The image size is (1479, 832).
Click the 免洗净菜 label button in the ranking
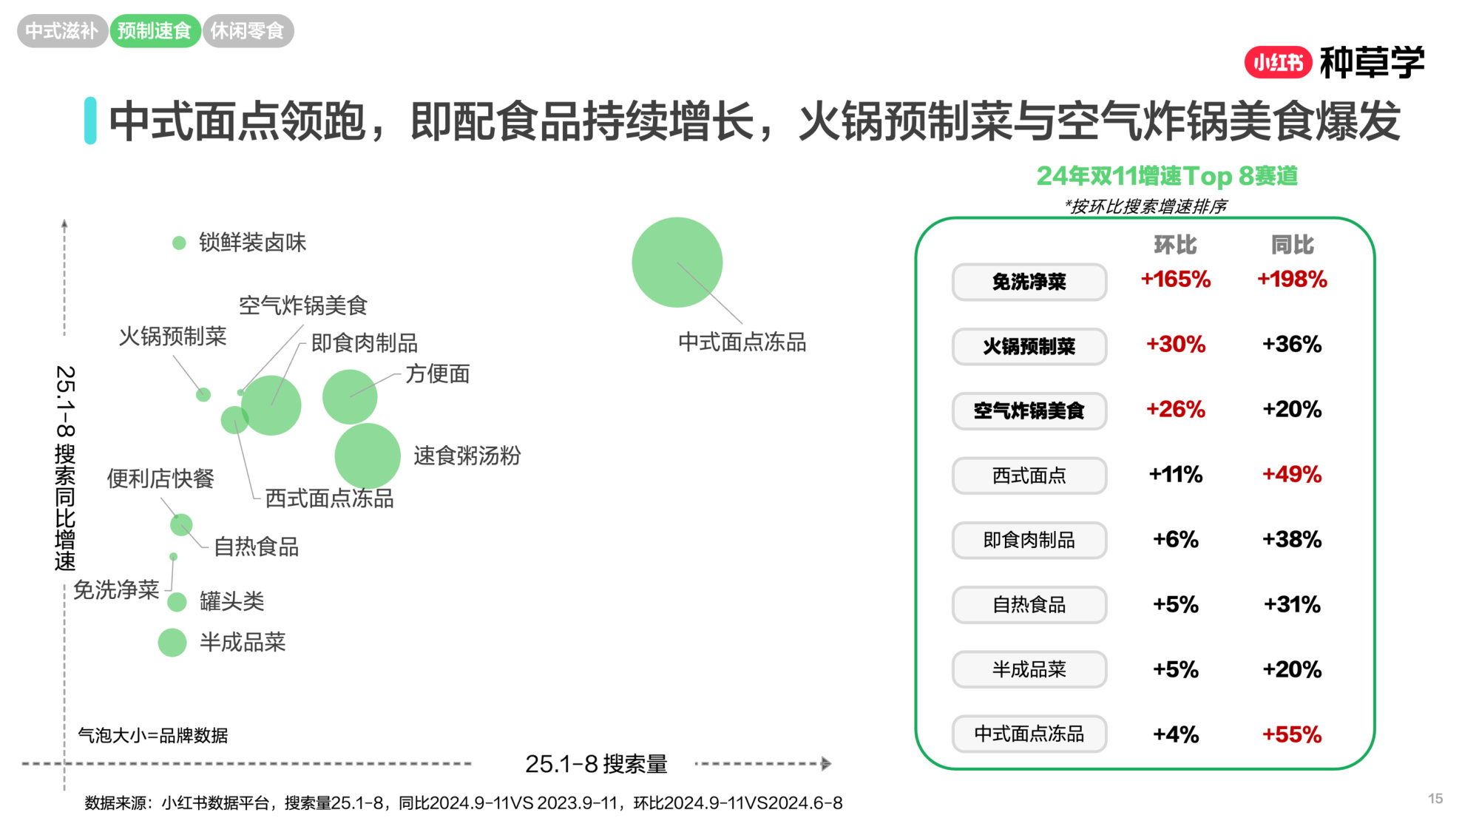(x=1029, y=281)
